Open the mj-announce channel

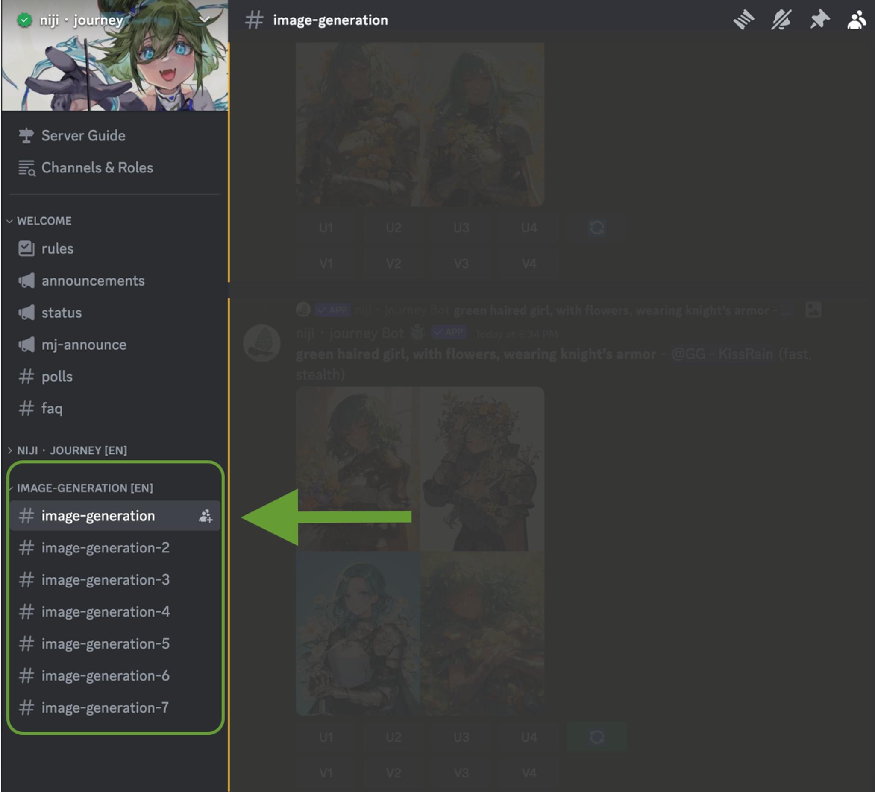click(115, 345)
